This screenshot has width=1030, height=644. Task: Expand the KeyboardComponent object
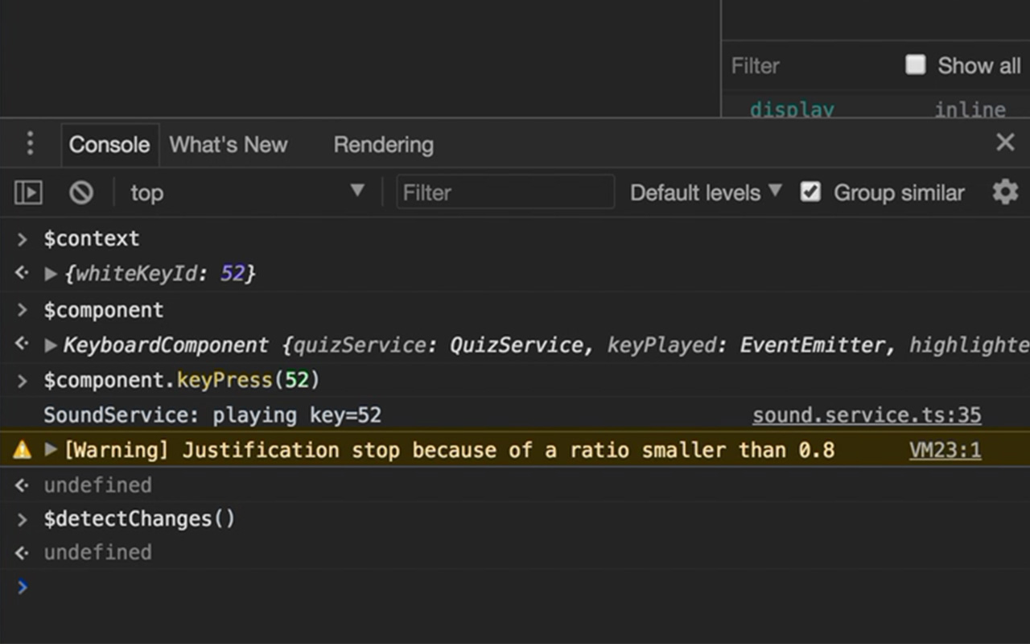coord(51,345)
